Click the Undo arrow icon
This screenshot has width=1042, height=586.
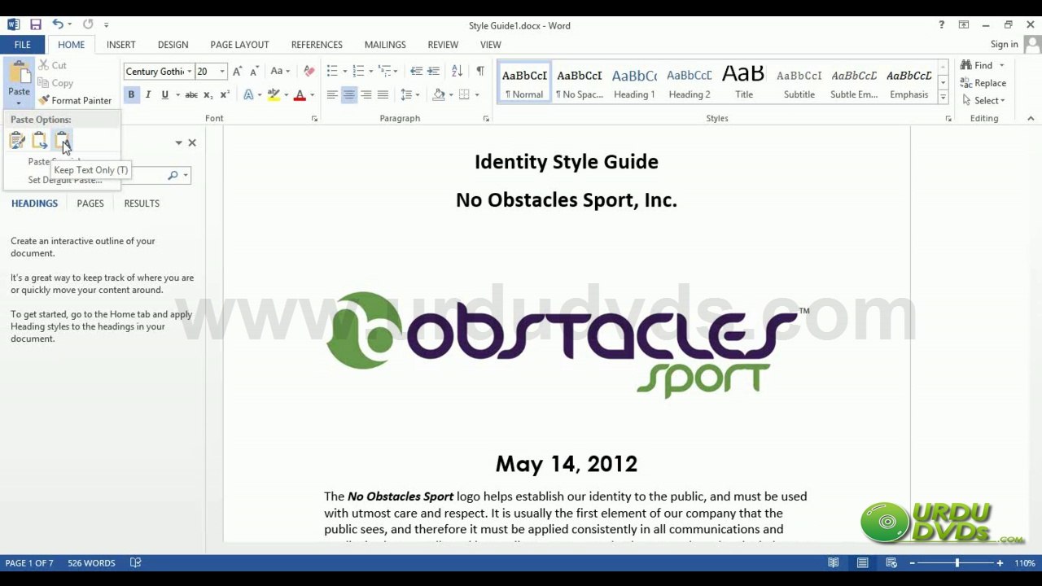pyautogui.click(x=57, y=25)
